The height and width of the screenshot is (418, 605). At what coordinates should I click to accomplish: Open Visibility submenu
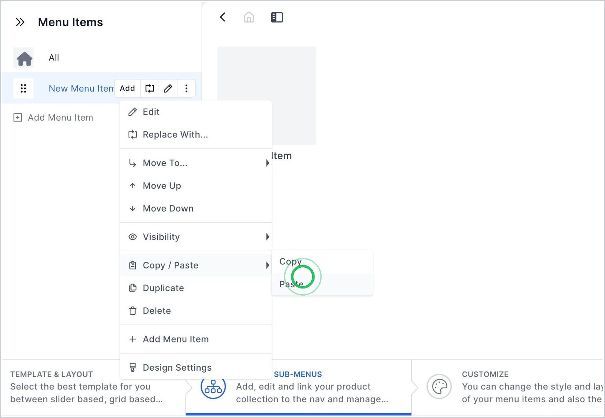[x=196, y=237]
